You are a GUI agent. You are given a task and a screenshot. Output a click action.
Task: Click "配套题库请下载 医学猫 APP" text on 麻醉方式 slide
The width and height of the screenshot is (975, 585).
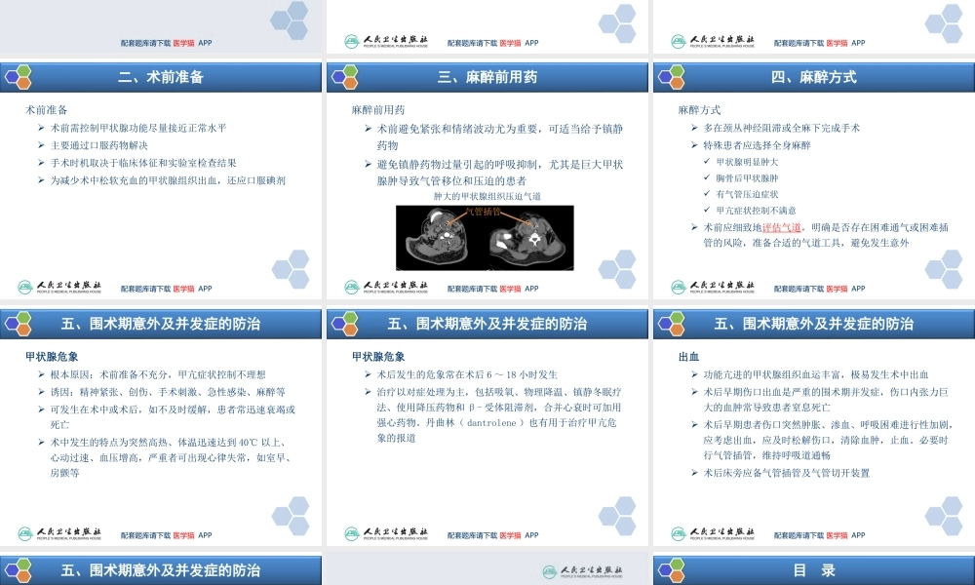click(822, 289)
